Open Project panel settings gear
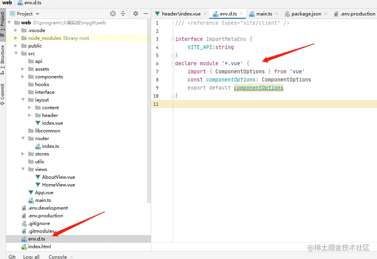This screenshot has height=259, width=377. pyautogui.click(x=136, y=14)
